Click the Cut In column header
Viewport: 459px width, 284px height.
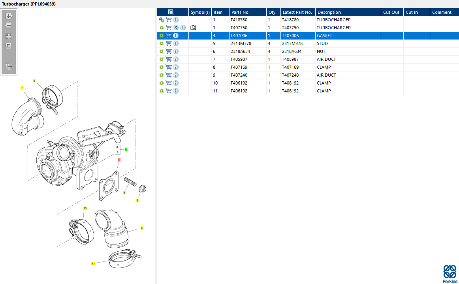pyautogui.click(x=417, y=12)
